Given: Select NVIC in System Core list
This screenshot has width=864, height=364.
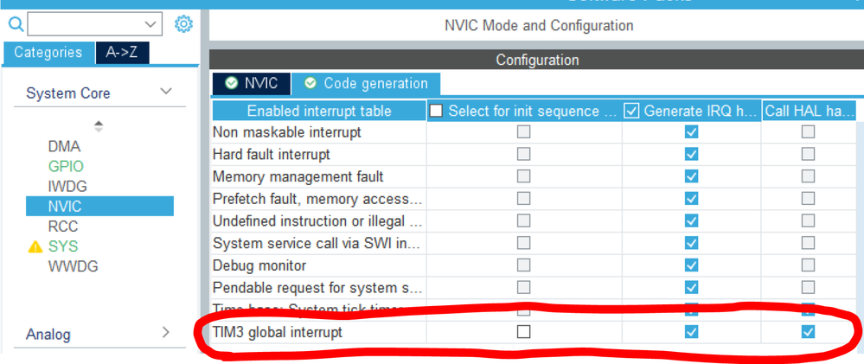Looking at the screenshot, I should coord(99,207).
